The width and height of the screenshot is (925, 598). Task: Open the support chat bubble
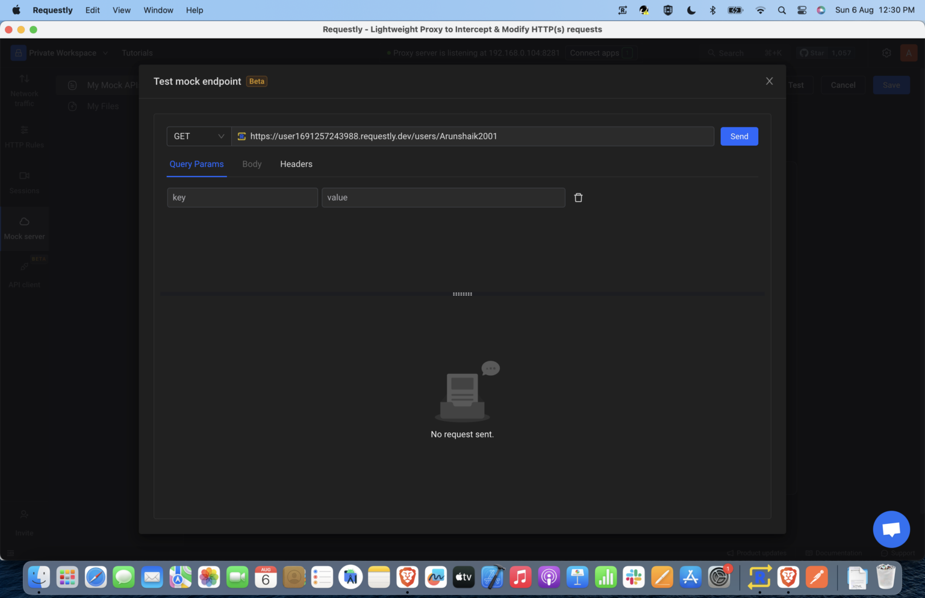click(891, 529)
